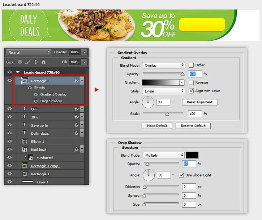Click the Gradient Overlay Opacity slider handle
Image resolution: width=262 pixels, height=220 pixels.
pyautogui.click(x=182, y=74)
